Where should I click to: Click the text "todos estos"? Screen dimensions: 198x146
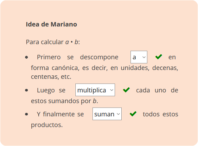(x=161, y=114)
